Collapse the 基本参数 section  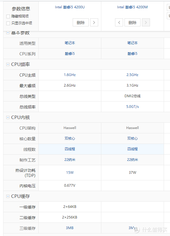tap(8, 32)
